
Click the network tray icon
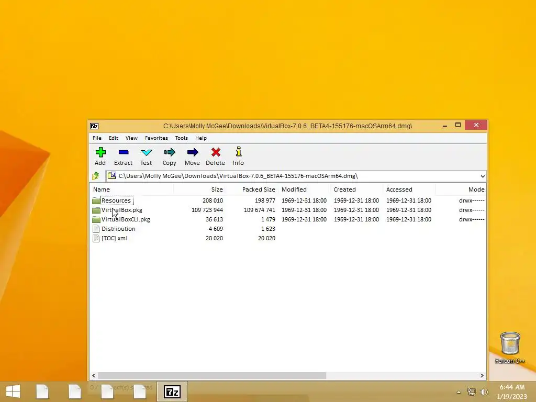(x=472, y=392)
